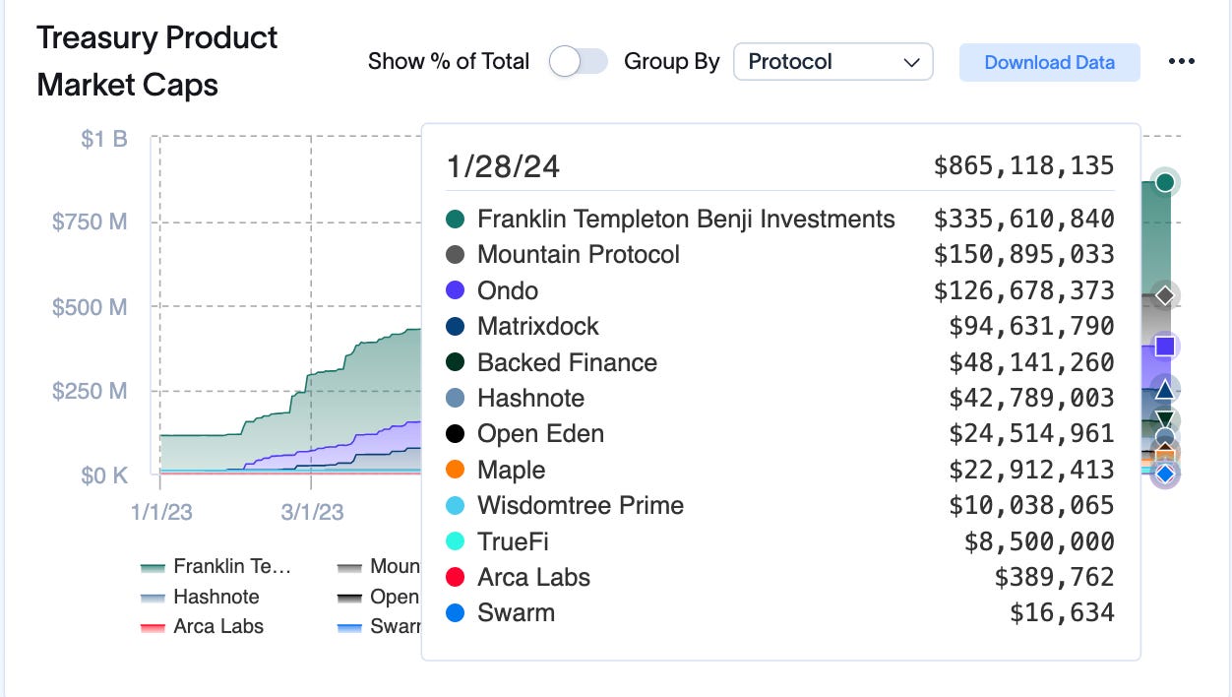Select the Mountain Protocol tooltip row label
Image resolution: width=1232 pixels, height=697 pixels.
(x=579, y=254)
